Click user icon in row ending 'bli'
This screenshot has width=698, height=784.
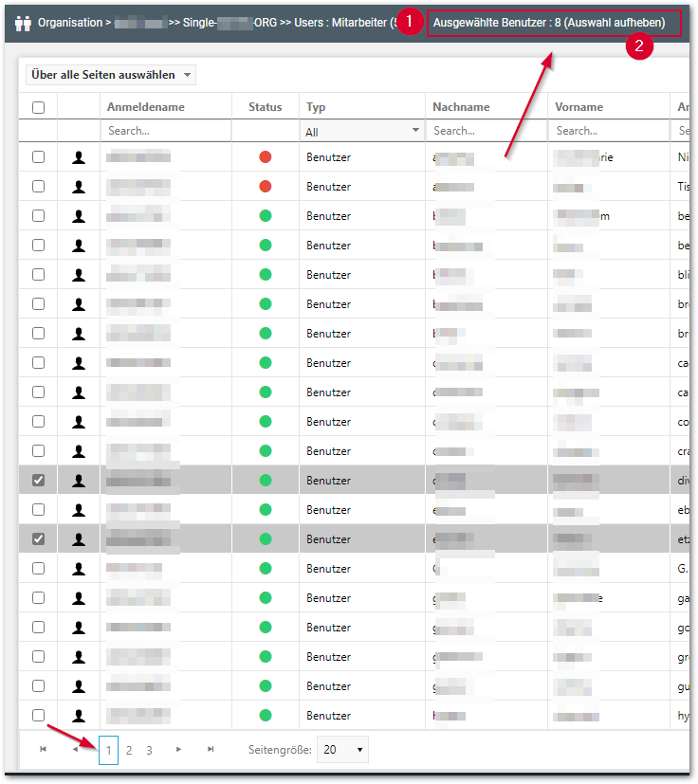pos(79,275)
